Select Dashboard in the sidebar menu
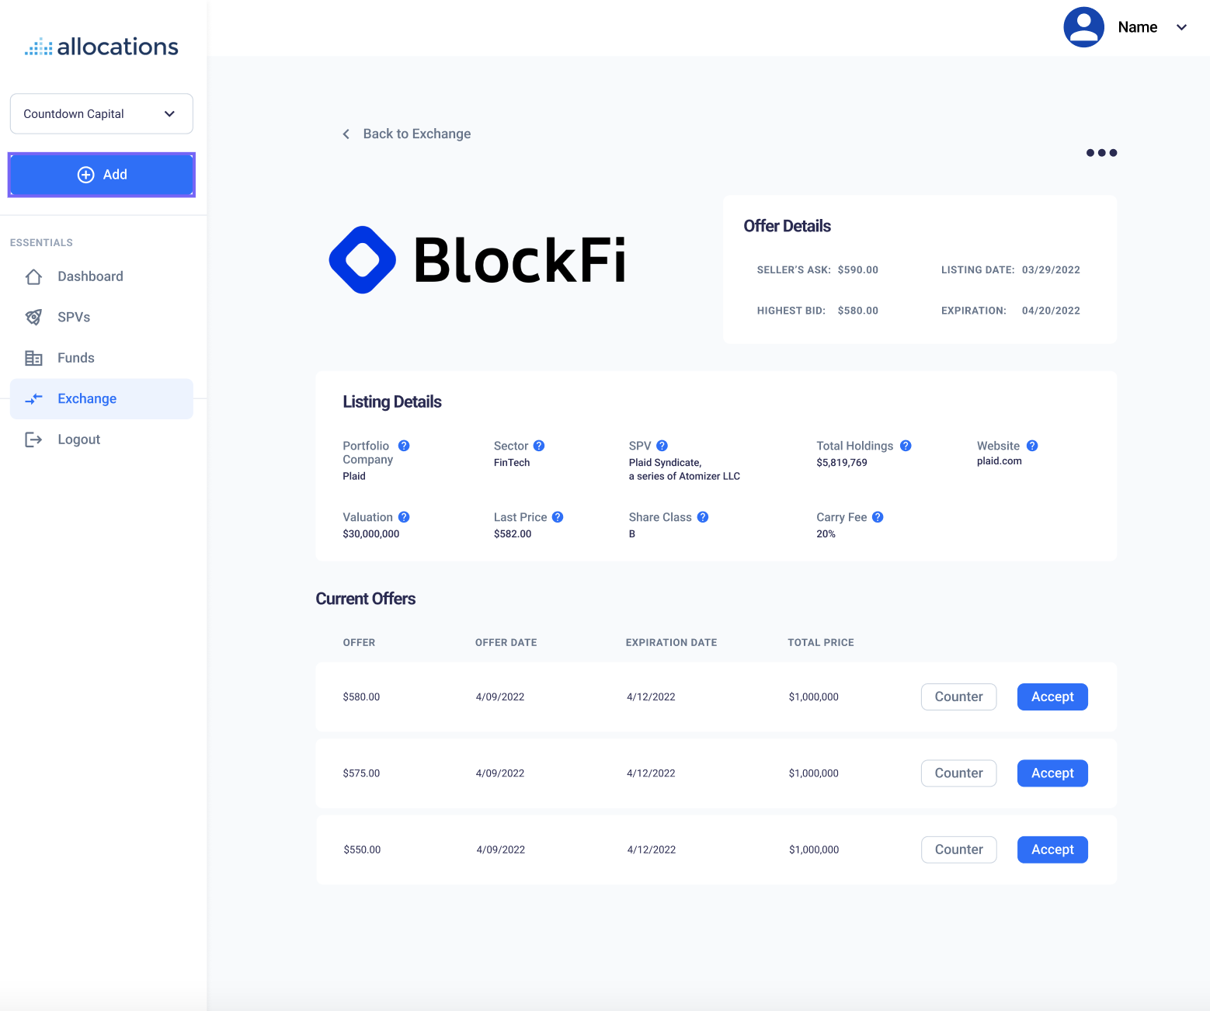The image size is (1210, 1011). (x=90, y=276)
